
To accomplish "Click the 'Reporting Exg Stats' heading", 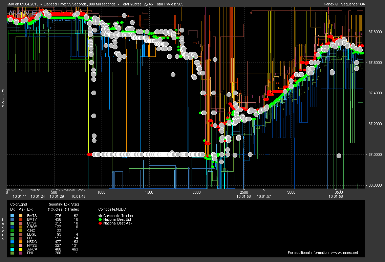I will point(63,205).
